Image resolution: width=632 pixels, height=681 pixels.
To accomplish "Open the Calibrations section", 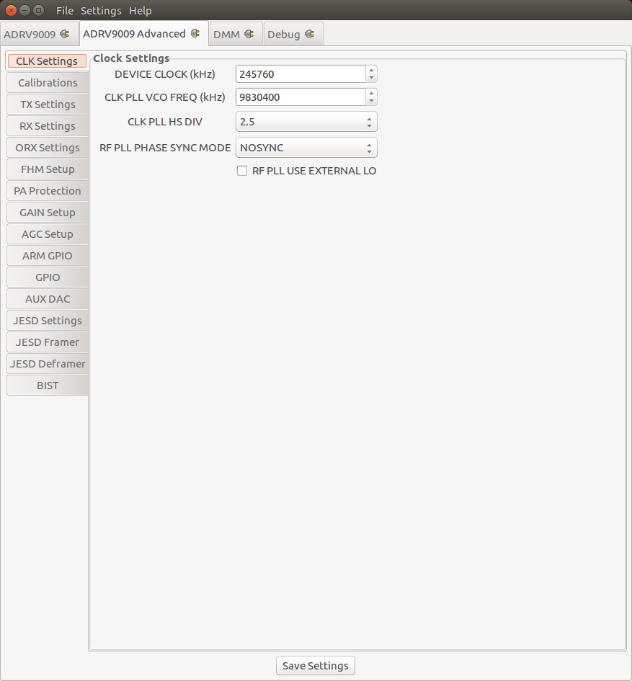I will click(x=47, y=82).
